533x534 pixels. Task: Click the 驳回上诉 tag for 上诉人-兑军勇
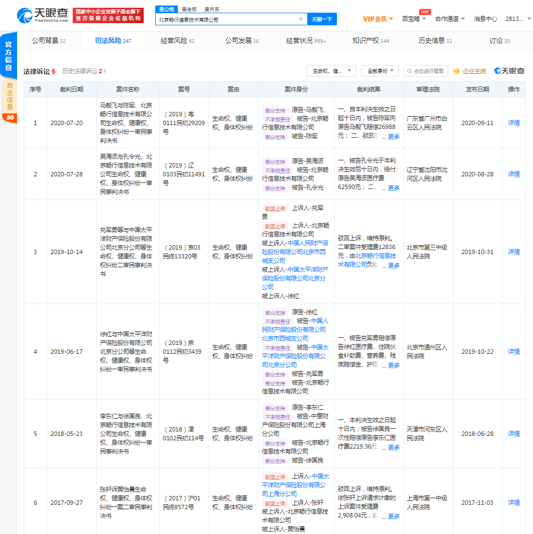click(x=275, y=208)
